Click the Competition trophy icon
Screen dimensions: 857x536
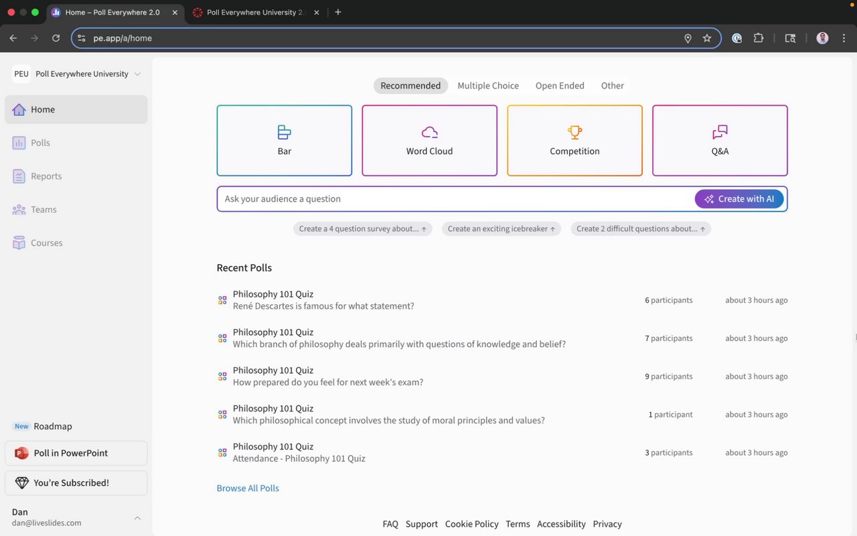click(x=575, y=132)
